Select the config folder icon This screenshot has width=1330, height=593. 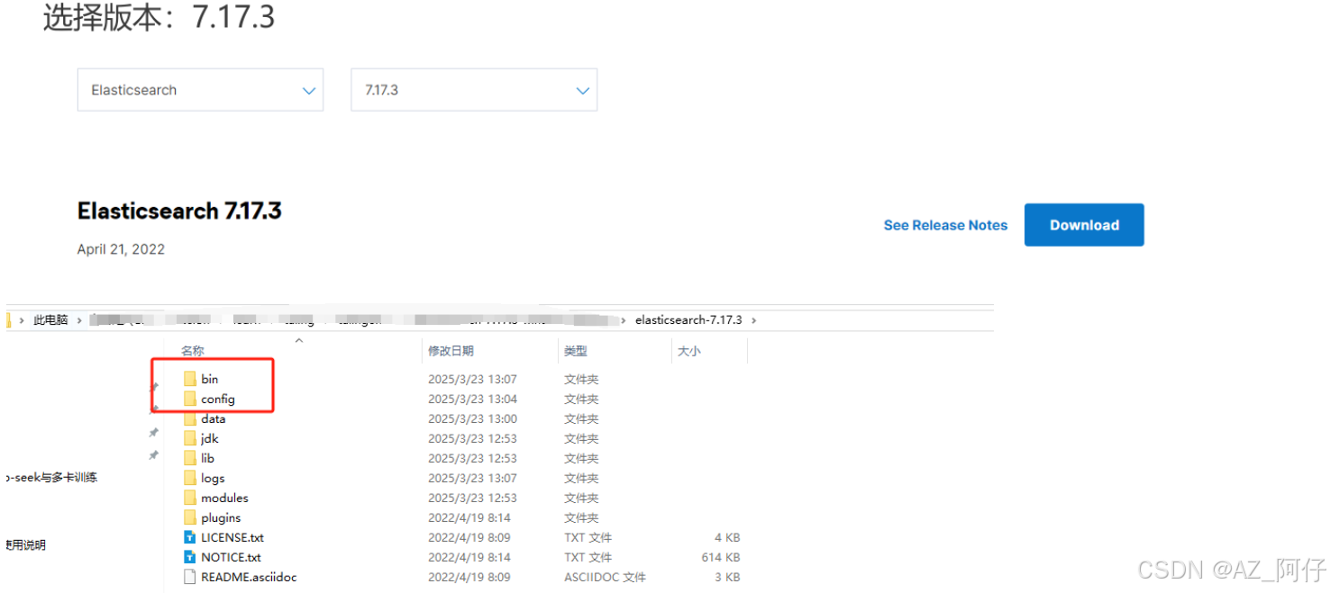pos(189,399)
